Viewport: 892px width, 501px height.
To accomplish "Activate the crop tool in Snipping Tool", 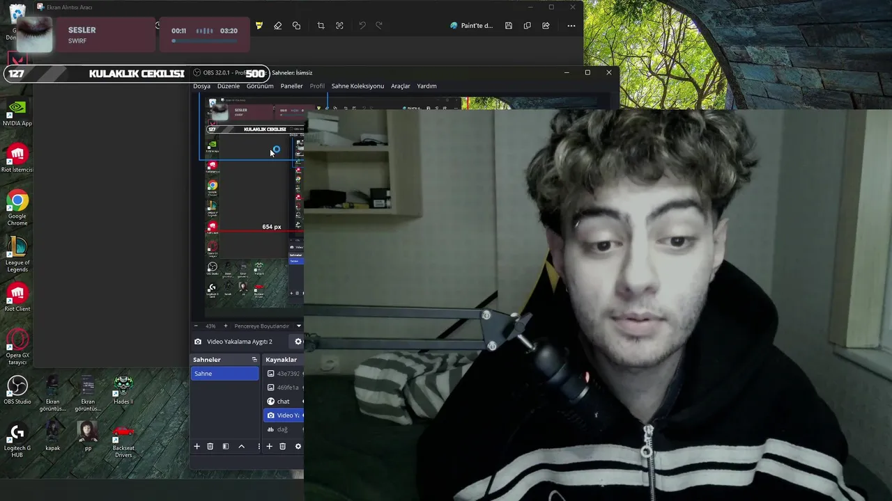I will click(x=321, y=26).
